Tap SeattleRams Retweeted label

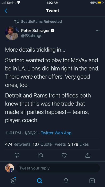(x=41, y=22)
